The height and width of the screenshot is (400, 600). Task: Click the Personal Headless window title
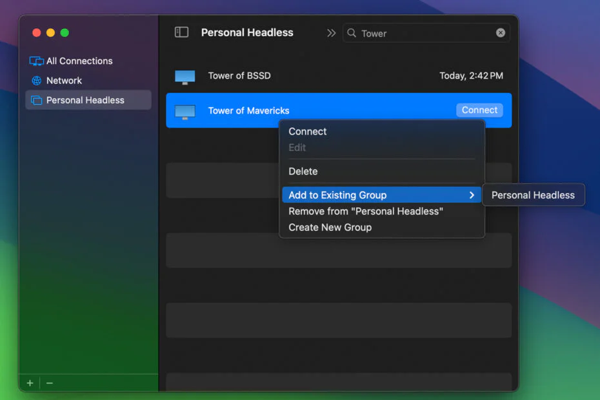[x=247, y=32]
